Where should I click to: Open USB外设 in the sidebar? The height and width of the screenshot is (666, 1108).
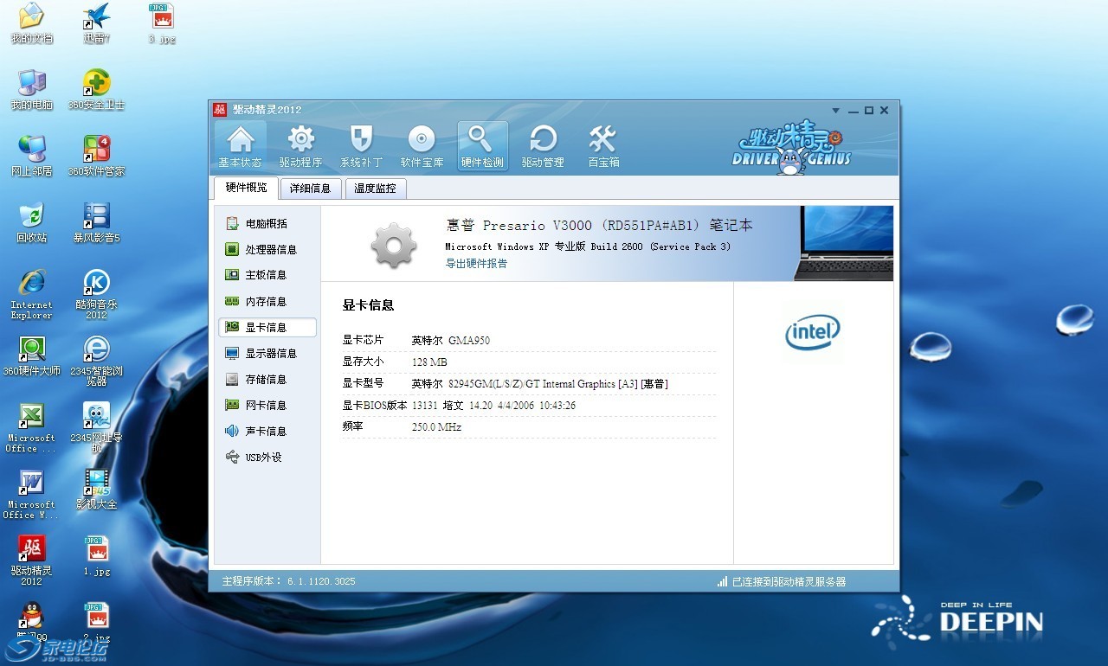(x=263, y=458)
